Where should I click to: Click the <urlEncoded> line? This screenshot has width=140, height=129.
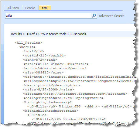[79, 81]
